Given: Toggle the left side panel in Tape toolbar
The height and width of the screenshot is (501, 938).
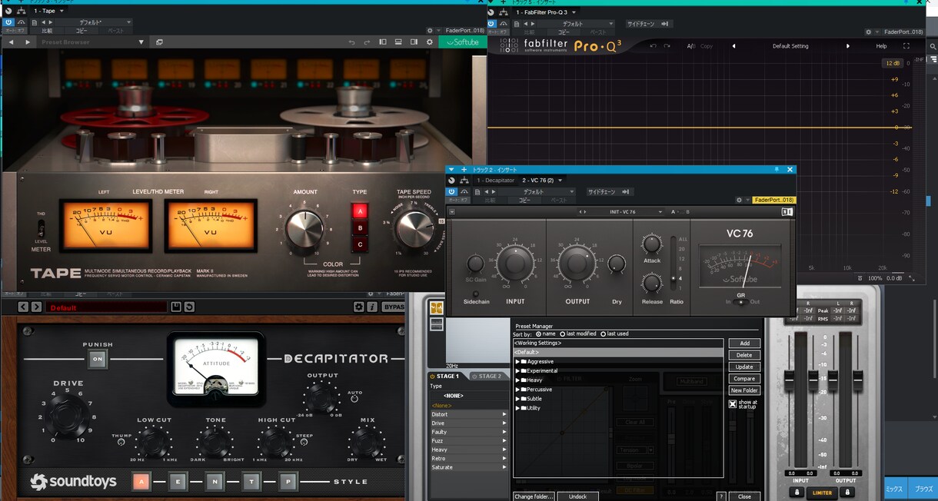Looking at the screenshot, I should tap(383, 42).
